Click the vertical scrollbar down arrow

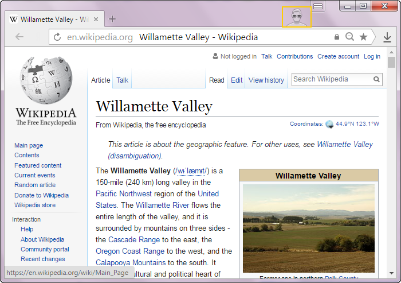[391, 273]
